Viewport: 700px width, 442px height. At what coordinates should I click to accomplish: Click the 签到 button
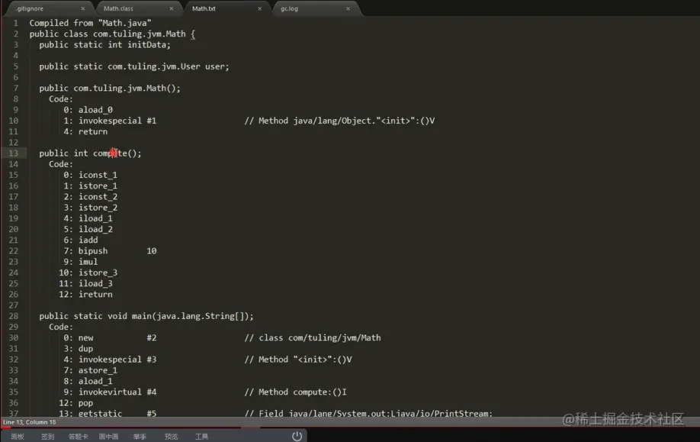point(48,437)
